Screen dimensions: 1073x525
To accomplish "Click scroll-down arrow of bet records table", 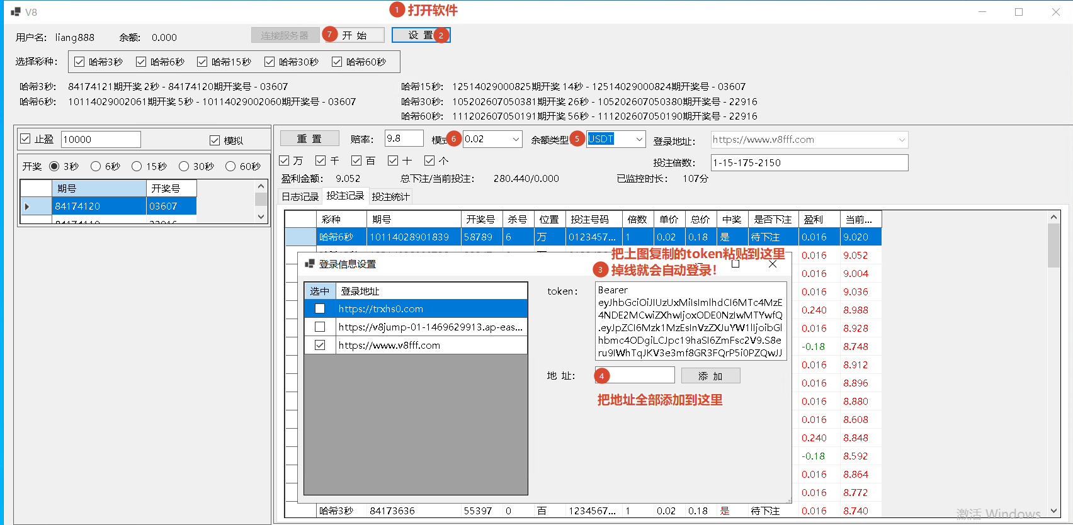I will point(1053,511).
